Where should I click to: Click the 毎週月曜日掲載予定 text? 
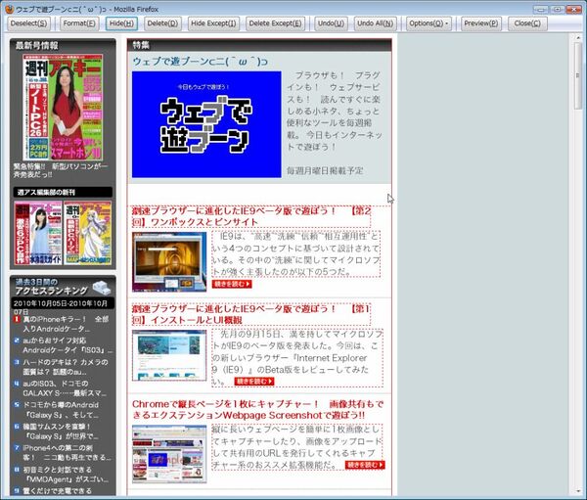pos(325,171)
